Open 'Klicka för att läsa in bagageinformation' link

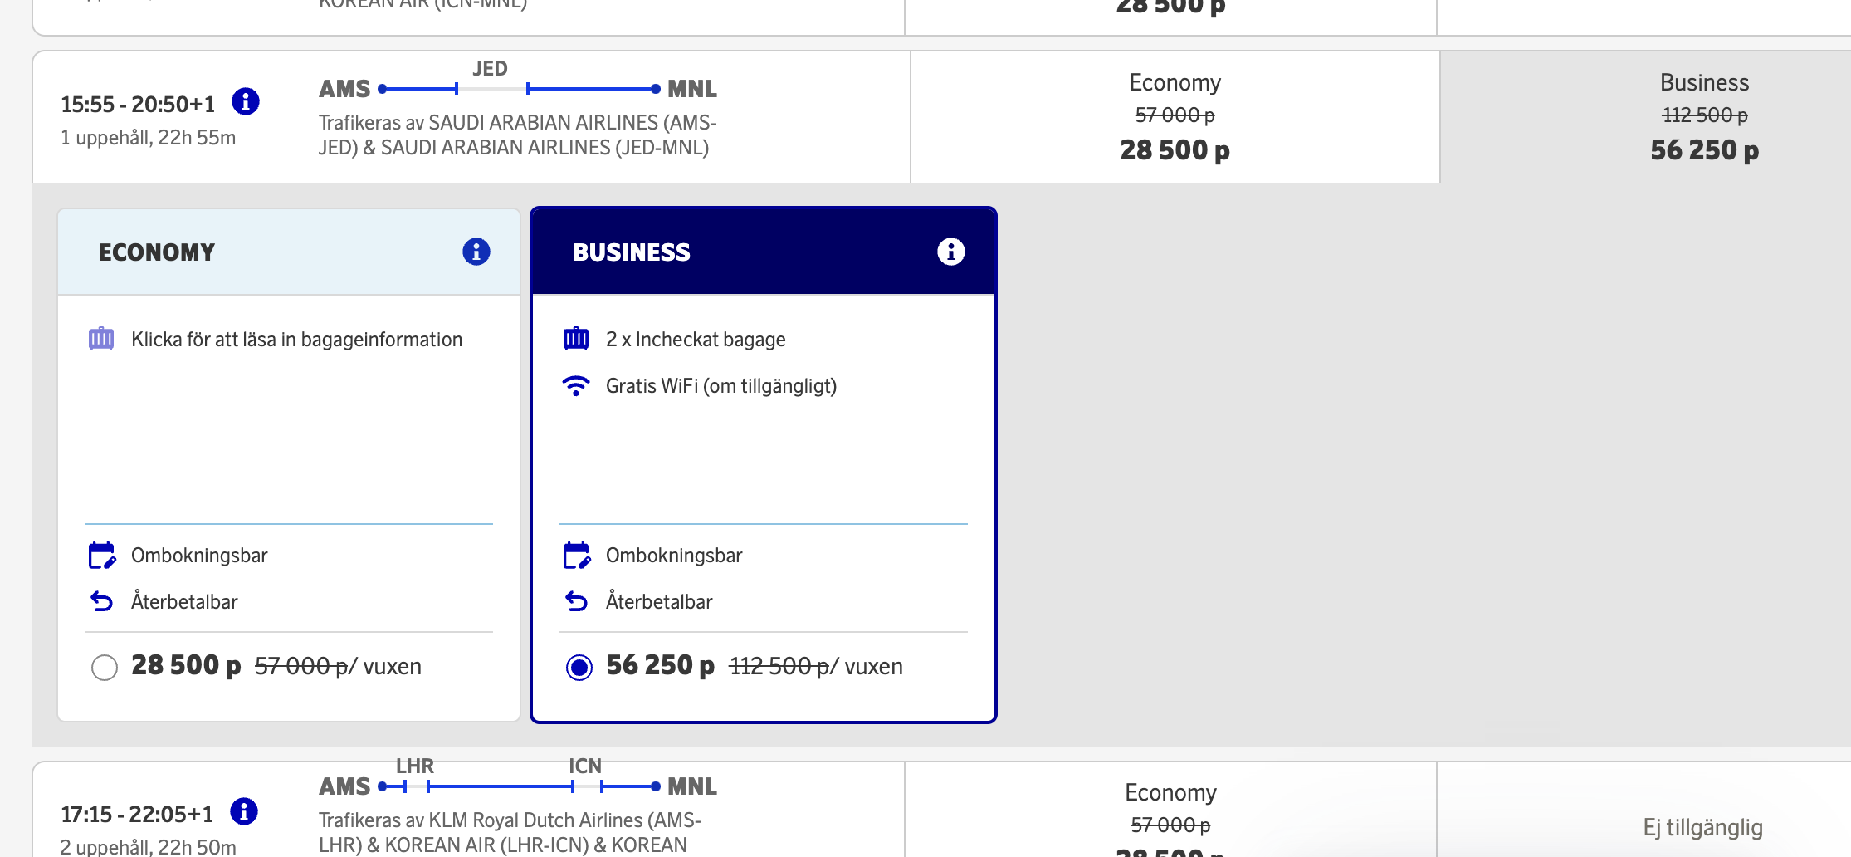click(296, 340)
